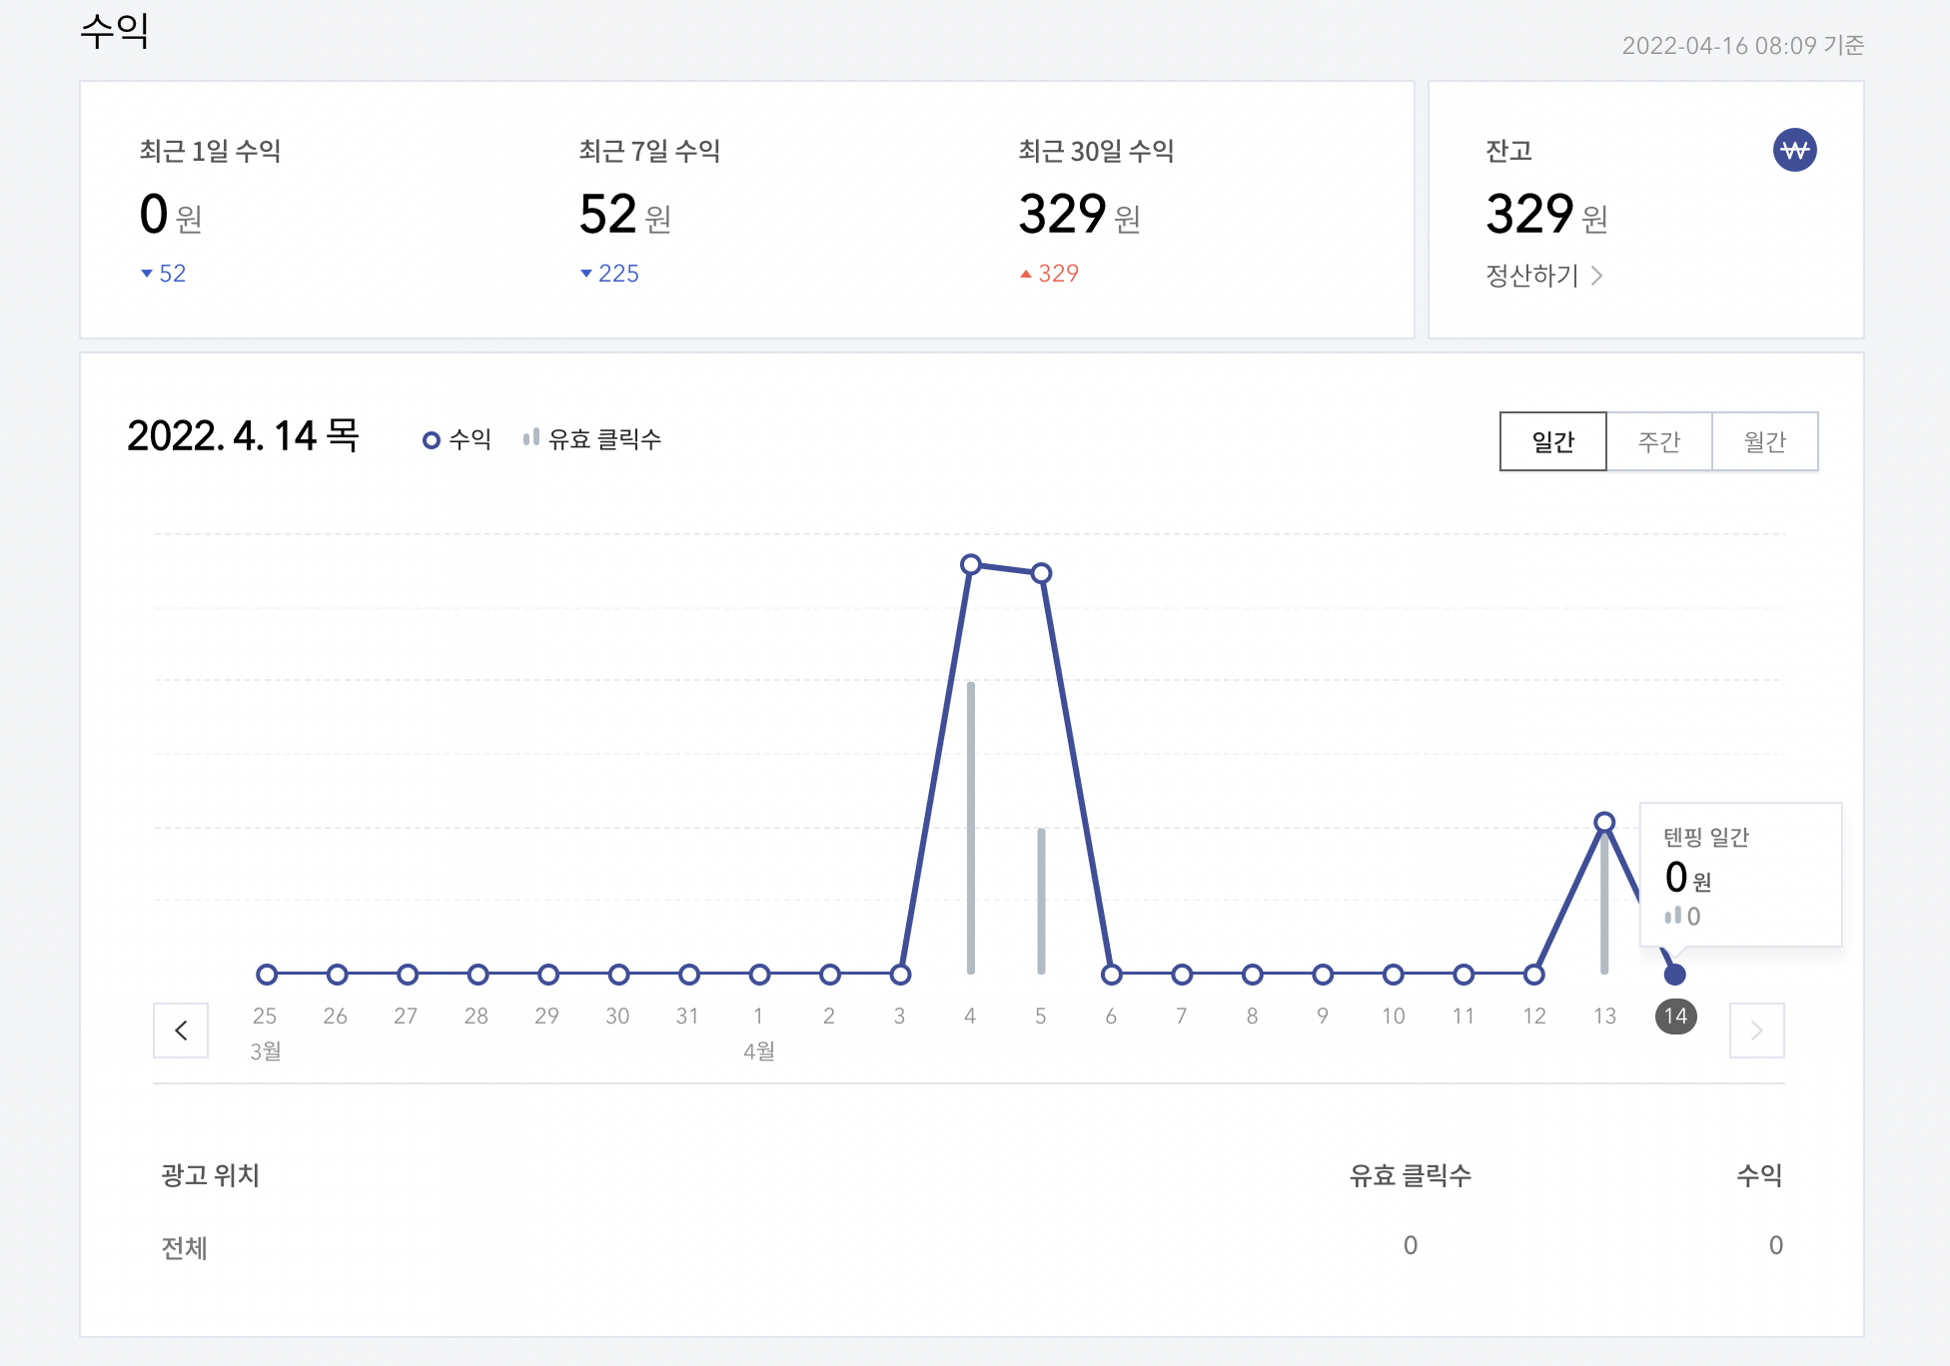
Task: Click the 유효 클릭수 legend bar icon
Action: tap(531, 438)
